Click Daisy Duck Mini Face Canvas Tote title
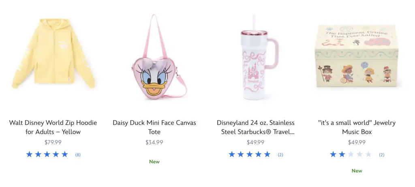 [154, 127]
